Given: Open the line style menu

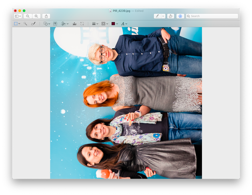Looking at the screenshot, I should point(95,24).
